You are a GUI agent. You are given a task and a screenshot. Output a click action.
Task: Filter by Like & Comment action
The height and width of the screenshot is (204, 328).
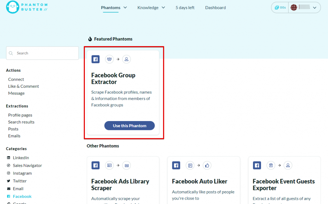pos(23,86)
